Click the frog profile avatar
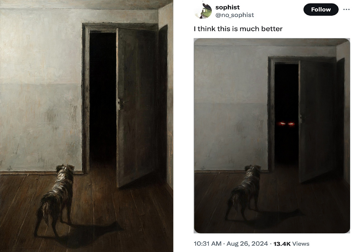This screenshot has width=358, height=252. click(203, 11)
